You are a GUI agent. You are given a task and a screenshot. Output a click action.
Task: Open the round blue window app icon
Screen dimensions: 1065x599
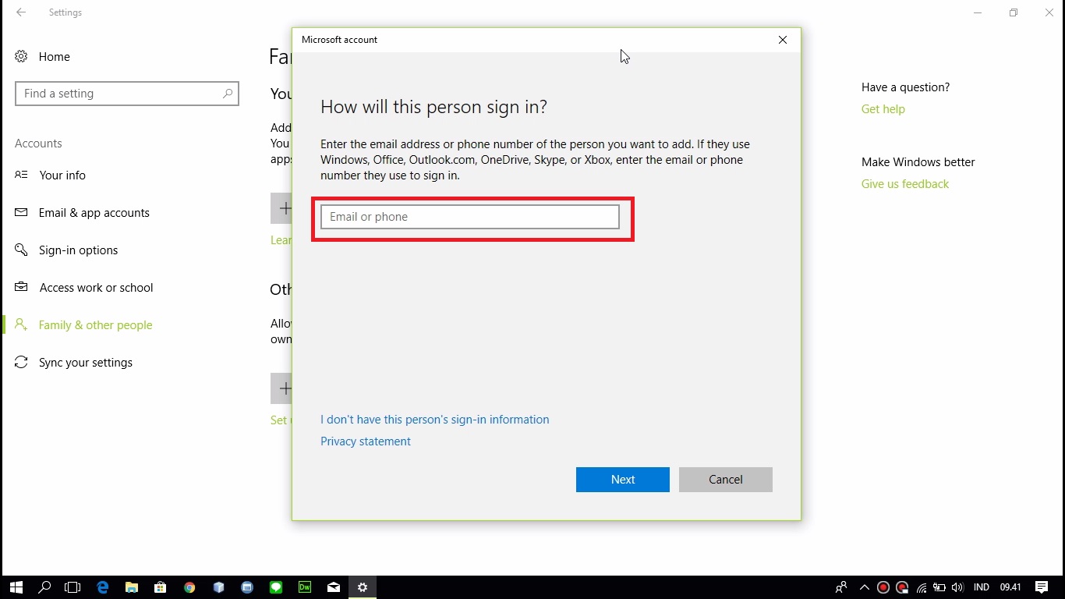tap(247, 587)
